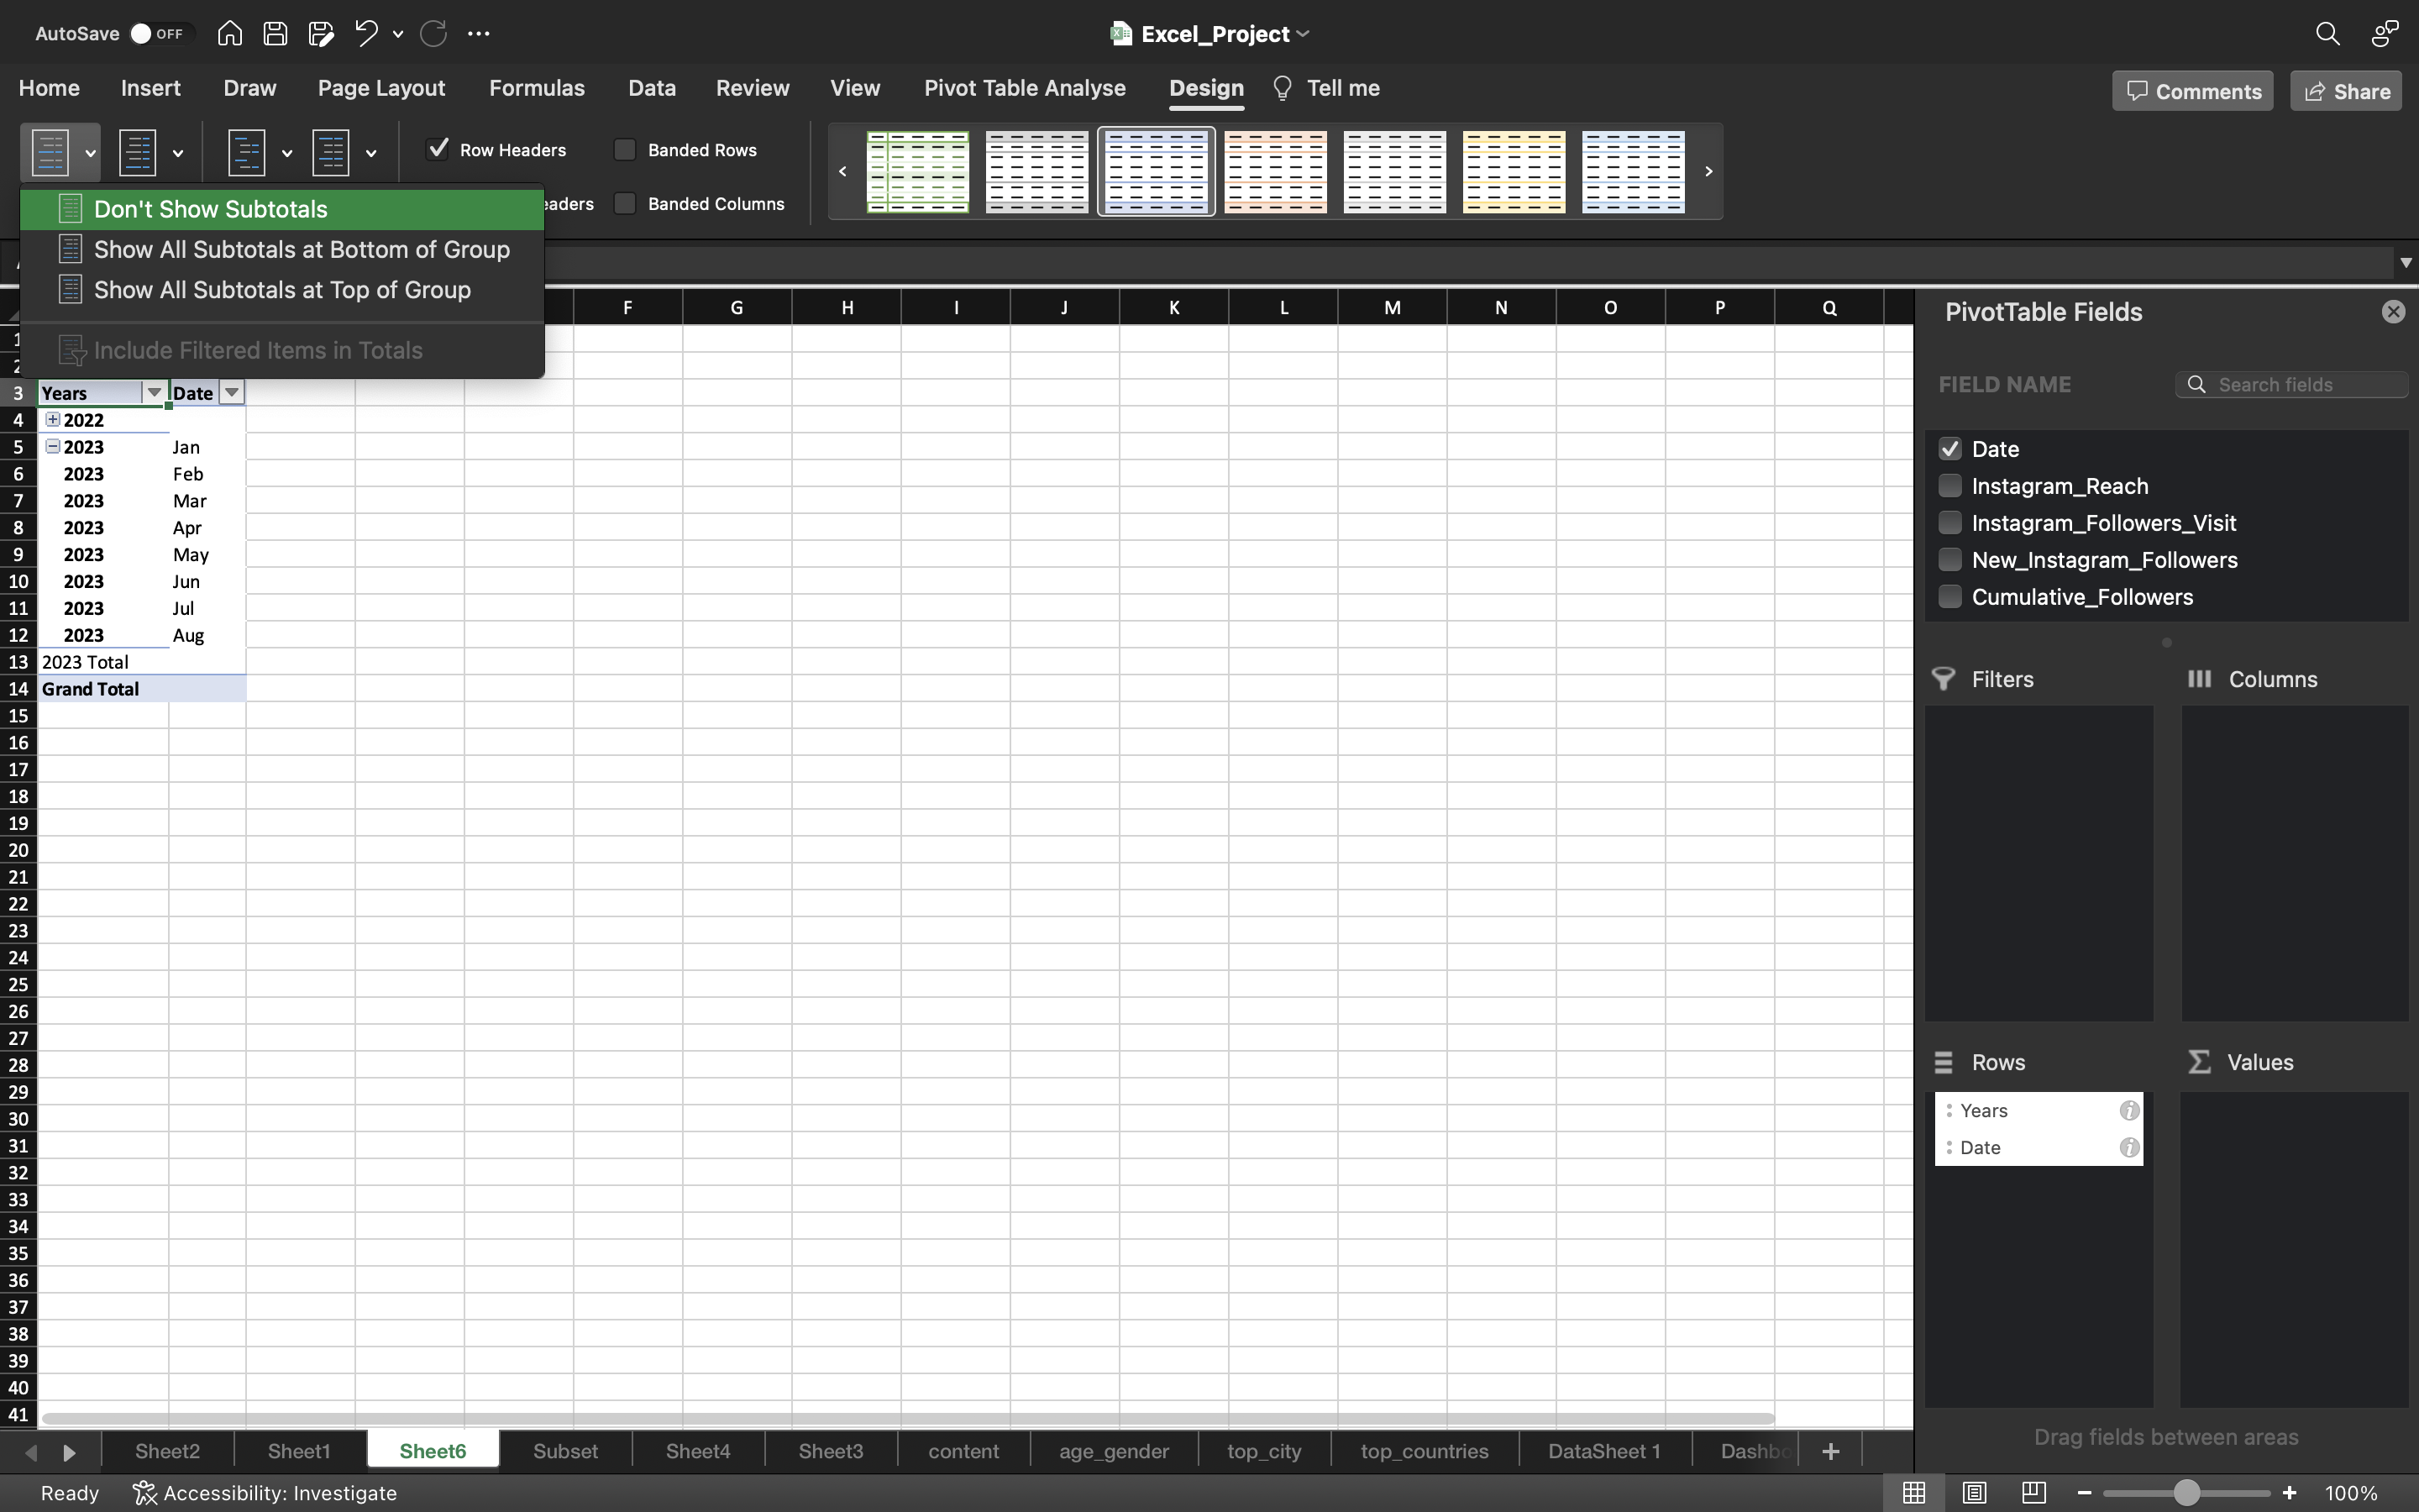Viewport: 2419px width, 1512px height.
Task: Click the Report Layout ribbon icon
Action: (246, 152)
